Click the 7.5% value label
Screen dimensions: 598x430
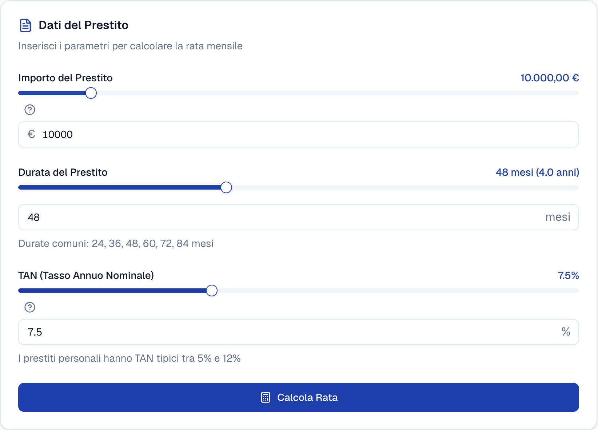[569, 275]
